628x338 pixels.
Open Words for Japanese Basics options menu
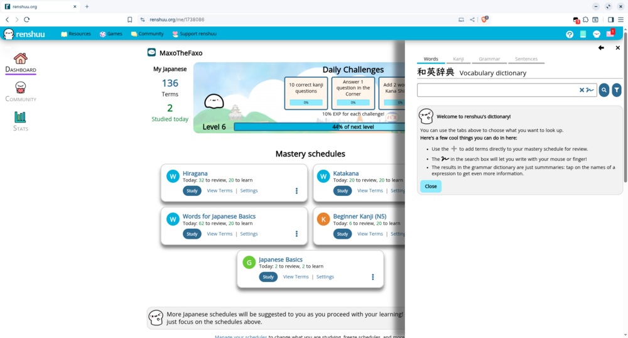[296, 234]
